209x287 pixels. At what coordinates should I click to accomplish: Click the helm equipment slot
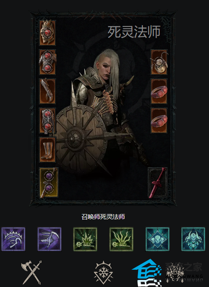[47, 33]
